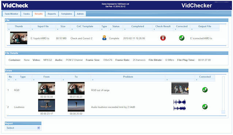This screenshot has height=135, width=233.
Task: Click the output file path E:\corrected\AMD.ts
Action: coord(201,38)
